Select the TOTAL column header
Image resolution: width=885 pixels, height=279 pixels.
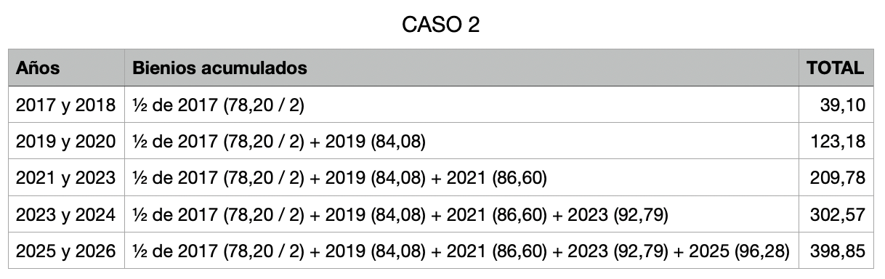tap(836, 68)
